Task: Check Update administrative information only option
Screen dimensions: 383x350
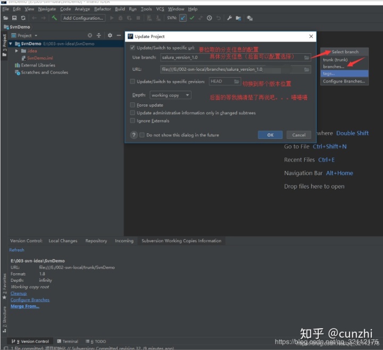Action: 132,113
